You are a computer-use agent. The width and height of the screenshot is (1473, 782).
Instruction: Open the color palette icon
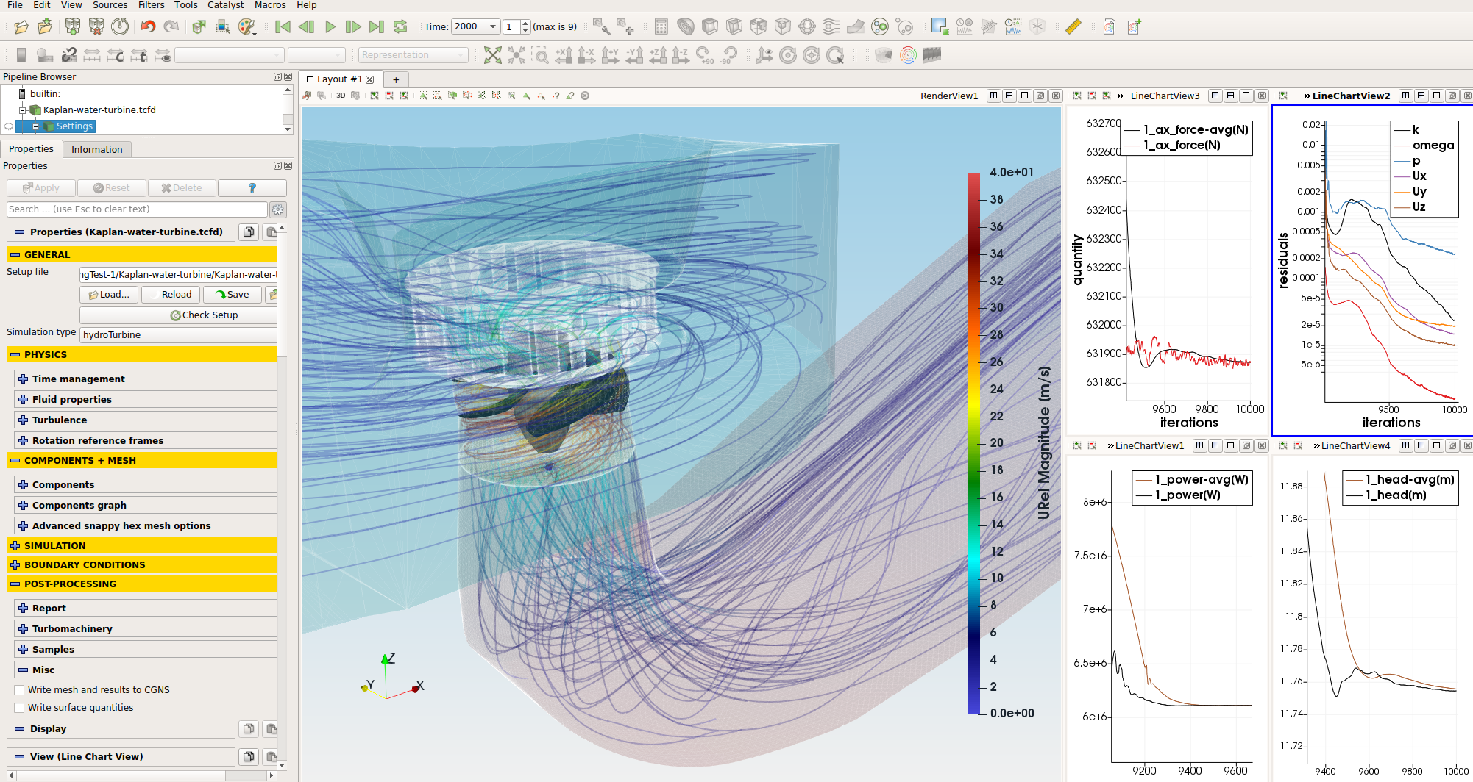point(246,27)
